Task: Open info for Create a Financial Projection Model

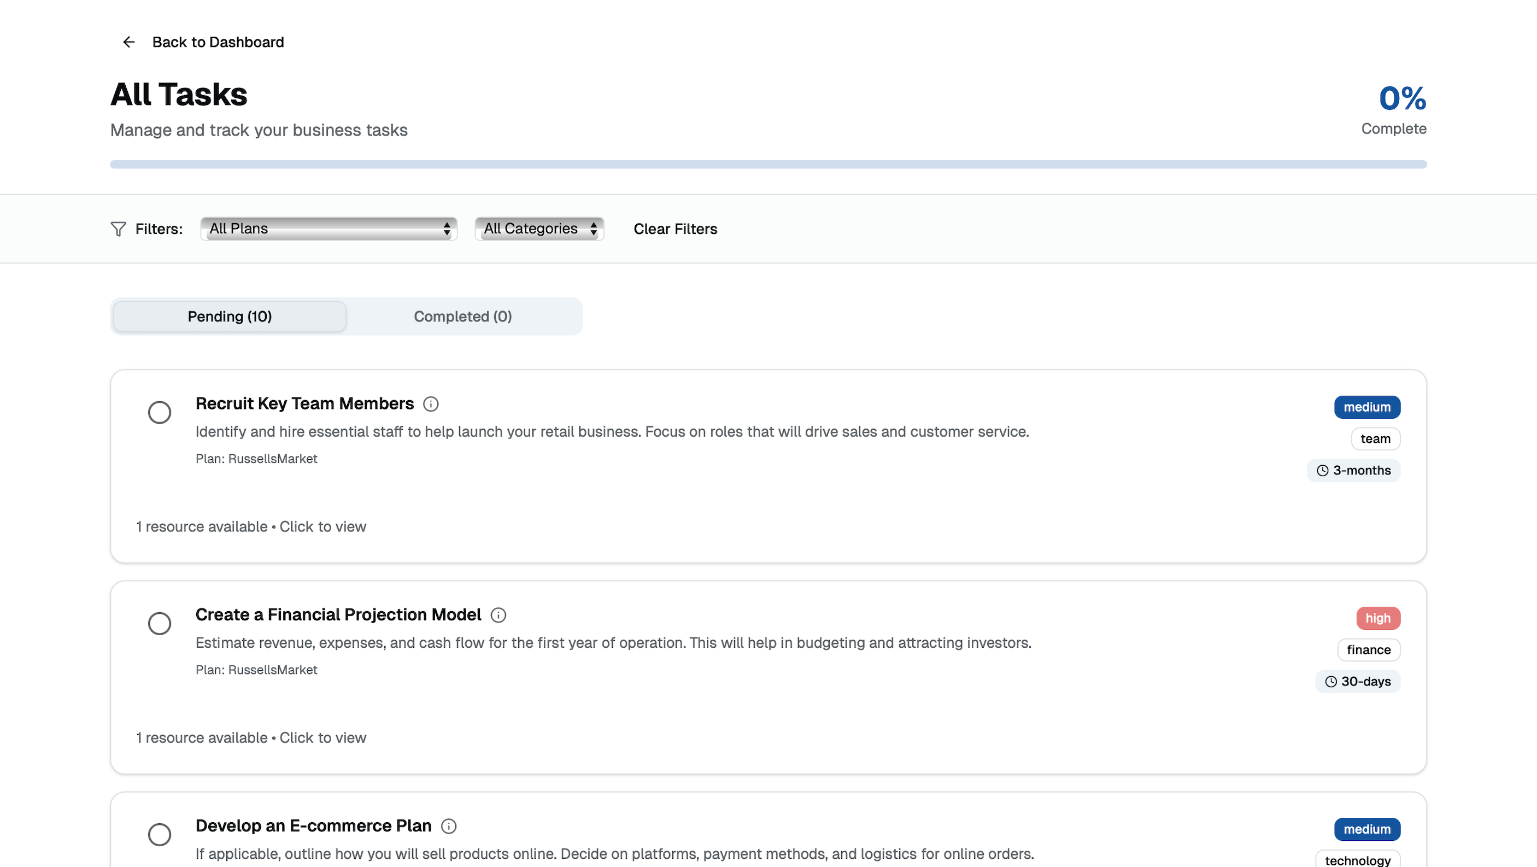Action: tap(498, 615)
